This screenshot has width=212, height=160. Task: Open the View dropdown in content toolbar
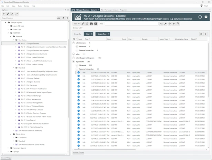click(76, 23)
